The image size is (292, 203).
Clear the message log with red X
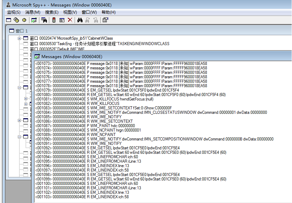click(70, 20)
